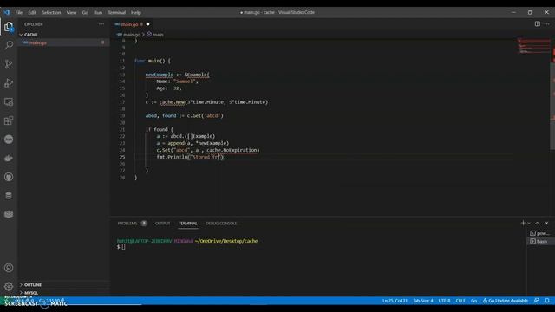Click the Split Editor icon

(538, 23)
